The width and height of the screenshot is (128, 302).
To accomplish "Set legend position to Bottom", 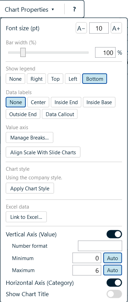I will click(94, 79).
